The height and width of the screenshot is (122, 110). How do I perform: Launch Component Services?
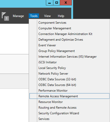pyautogui.click(x=52, y=23)
